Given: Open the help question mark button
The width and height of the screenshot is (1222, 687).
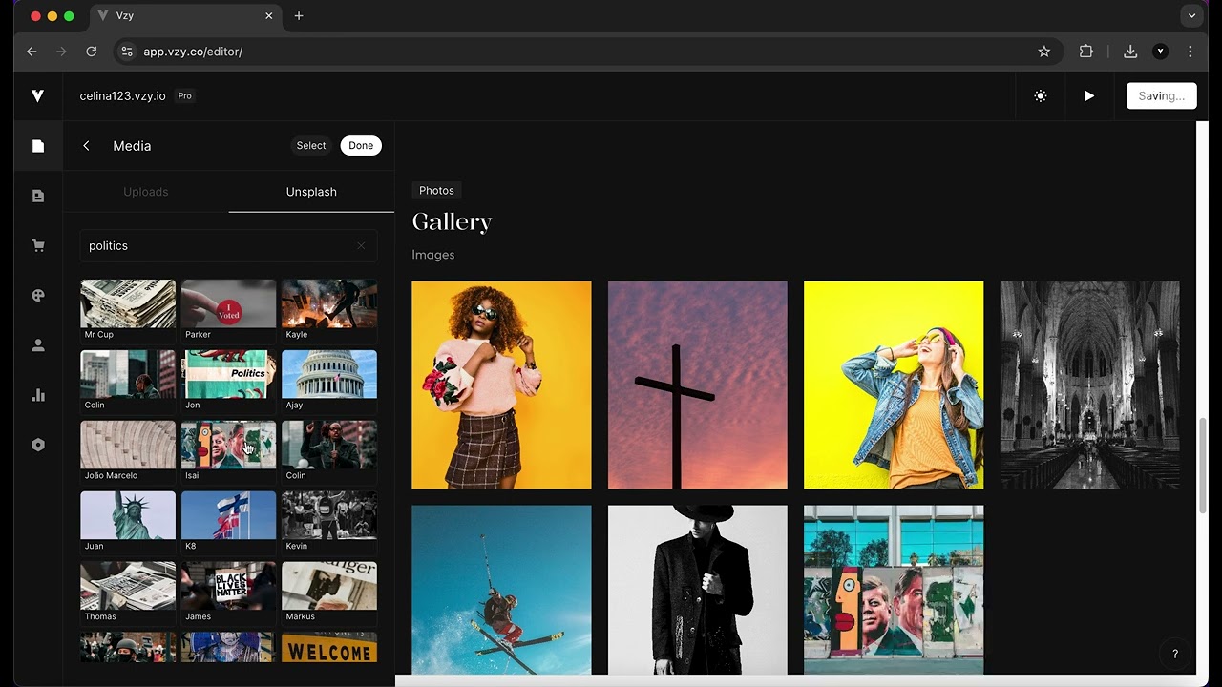Looking at the screenshot, I should [1175, 654].
